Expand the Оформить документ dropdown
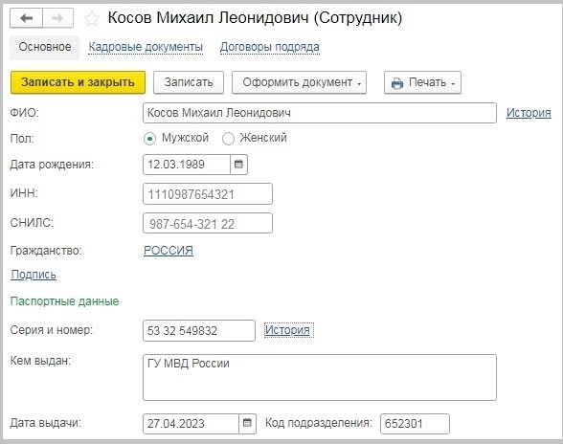Viewport: 563px width, 444px height. (299, 82)
